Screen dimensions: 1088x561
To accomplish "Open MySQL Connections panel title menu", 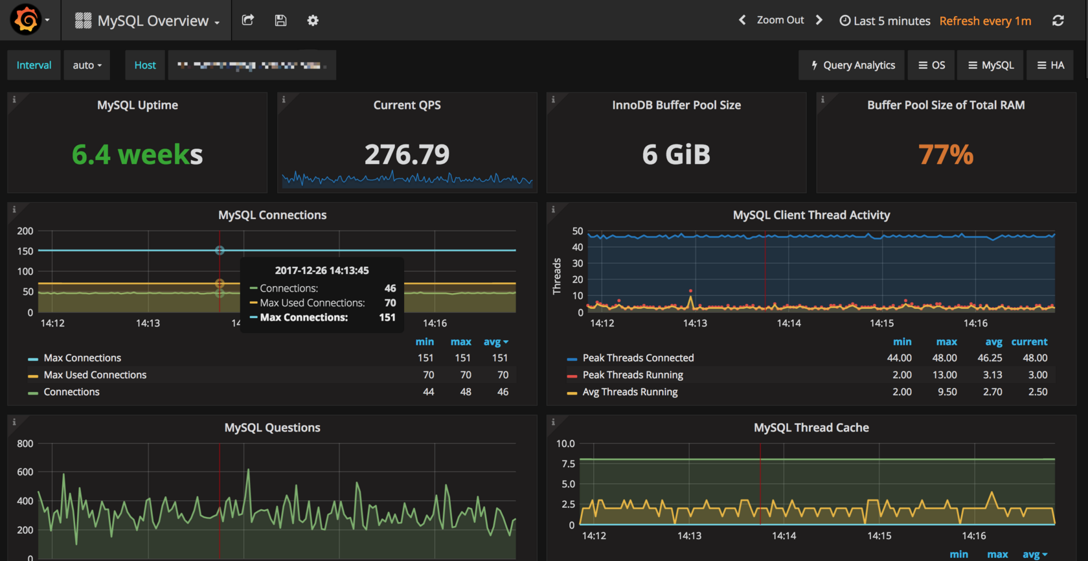I will pos(272,215).
